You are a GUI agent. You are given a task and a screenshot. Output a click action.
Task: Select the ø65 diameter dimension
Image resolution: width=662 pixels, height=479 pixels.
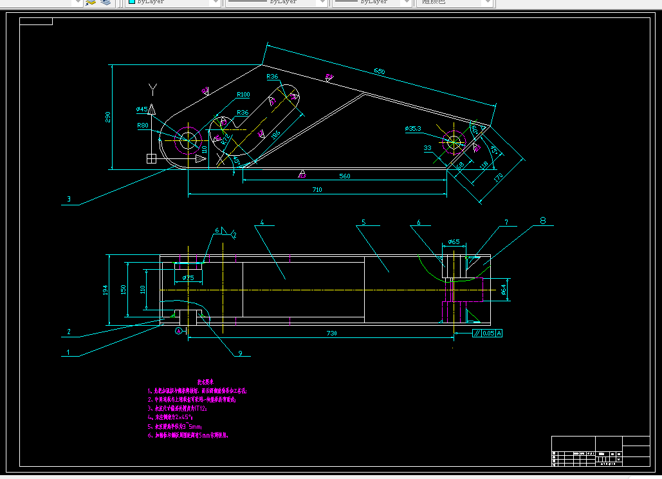[x=454, y=241]
